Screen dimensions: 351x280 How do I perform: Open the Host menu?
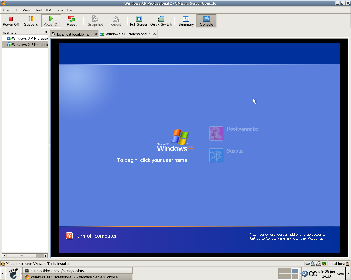pos(38,10)
